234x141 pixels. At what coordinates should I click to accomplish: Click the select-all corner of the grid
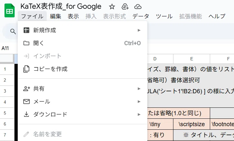point(7,58)
